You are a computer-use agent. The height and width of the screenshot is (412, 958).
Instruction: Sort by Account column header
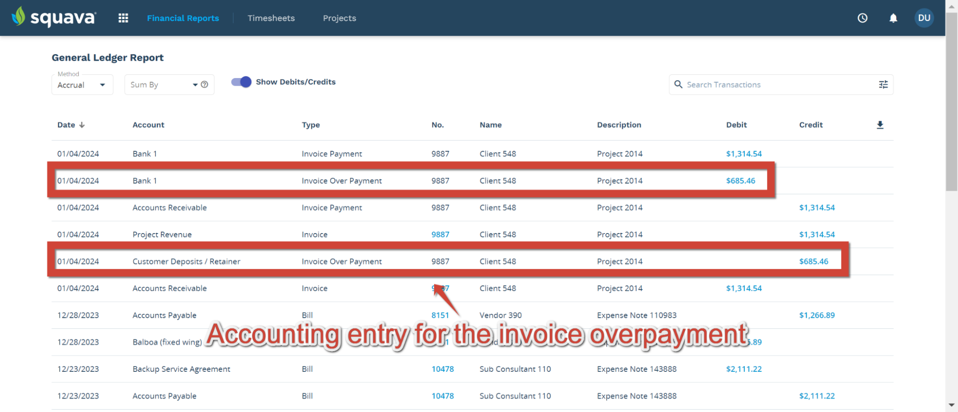(x=148, y=125)
